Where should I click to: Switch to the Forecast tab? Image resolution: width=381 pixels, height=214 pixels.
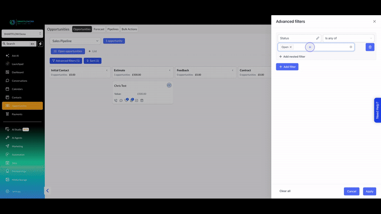tap(99, 29)
